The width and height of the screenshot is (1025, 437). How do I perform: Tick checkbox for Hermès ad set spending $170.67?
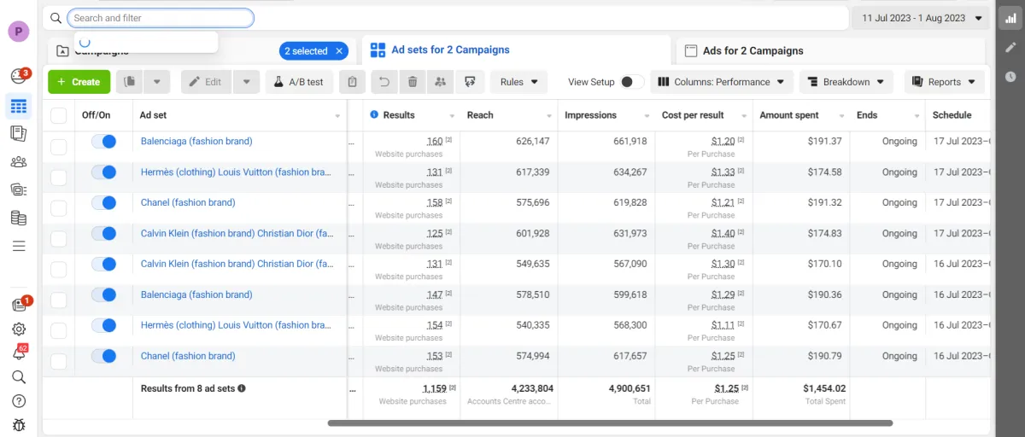[59, 331]
